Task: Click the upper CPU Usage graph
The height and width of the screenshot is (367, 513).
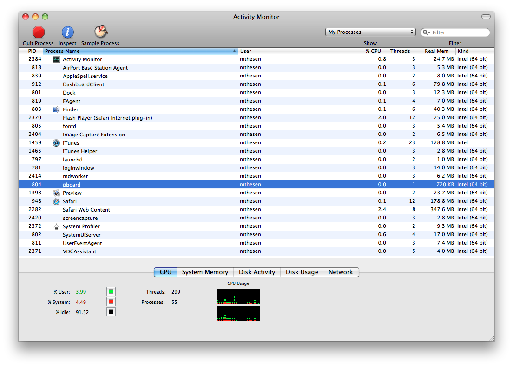Action: [x=238, y=297]
